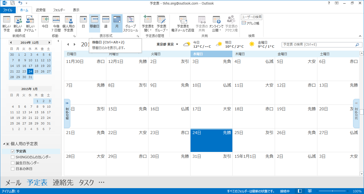This screenshot has width=364, height=194.
Task: Open the オンラインで公開 dropdown
Action: click(216, 24)
